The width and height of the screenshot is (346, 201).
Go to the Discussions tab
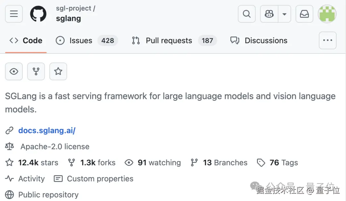pos(266,41)
